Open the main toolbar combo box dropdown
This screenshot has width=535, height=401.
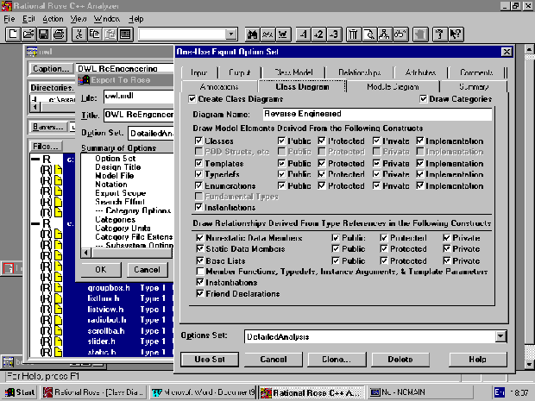(x=232, y=34)
